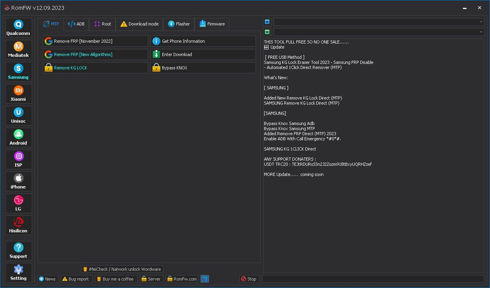This screenshot has height=288, width=490.
Task: Click the Enter Download button
Action: coord(203,54)
